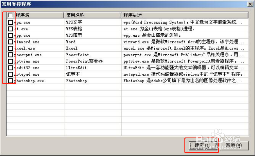Select the wps.exe program name
The width and height of the screenshot is (255, 156).
(22, 22)
